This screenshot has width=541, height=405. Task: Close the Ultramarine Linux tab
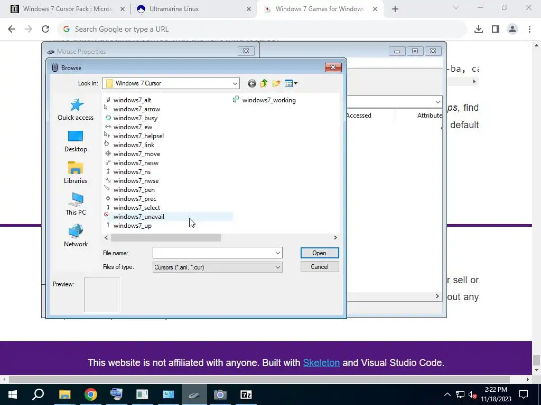coord(249,9)
